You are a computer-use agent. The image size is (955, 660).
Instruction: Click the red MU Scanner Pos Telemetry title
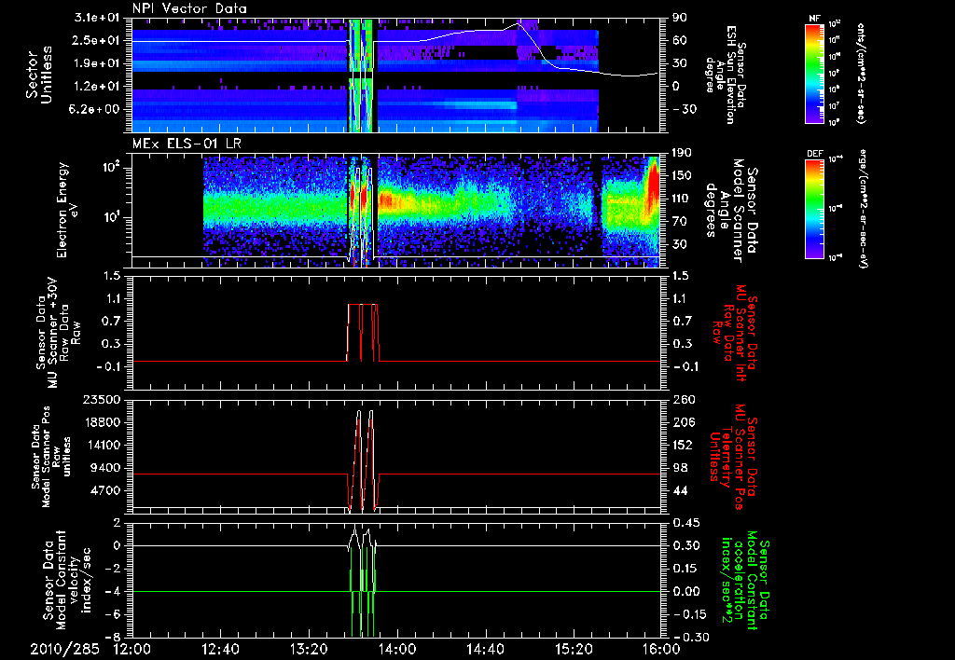coord(734,457)
